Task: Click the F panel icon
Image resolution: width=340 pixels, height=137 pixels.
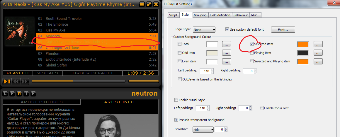Action: point(33,94)
